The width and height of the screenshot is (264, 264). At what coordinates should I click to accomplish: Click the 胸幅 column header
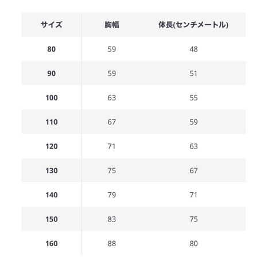coord(112,25)
